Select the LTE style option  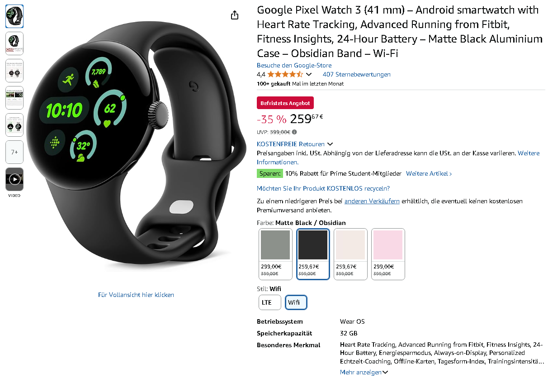click(270, 302)
